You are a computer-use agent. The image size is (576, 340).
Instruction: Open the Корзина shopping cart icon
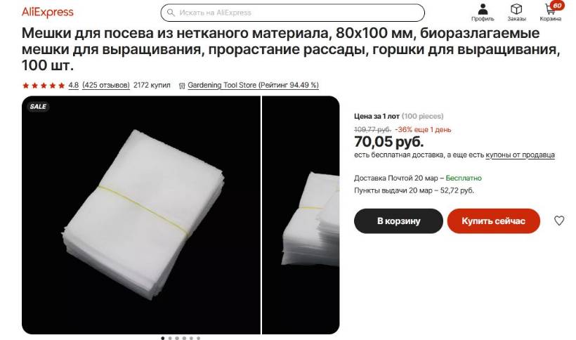pos(551,9)
